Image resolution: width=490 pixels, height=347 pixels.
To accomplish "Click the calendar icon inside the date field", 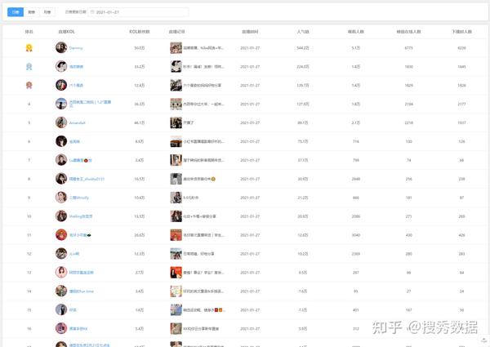I will click(x=92, y=12).
